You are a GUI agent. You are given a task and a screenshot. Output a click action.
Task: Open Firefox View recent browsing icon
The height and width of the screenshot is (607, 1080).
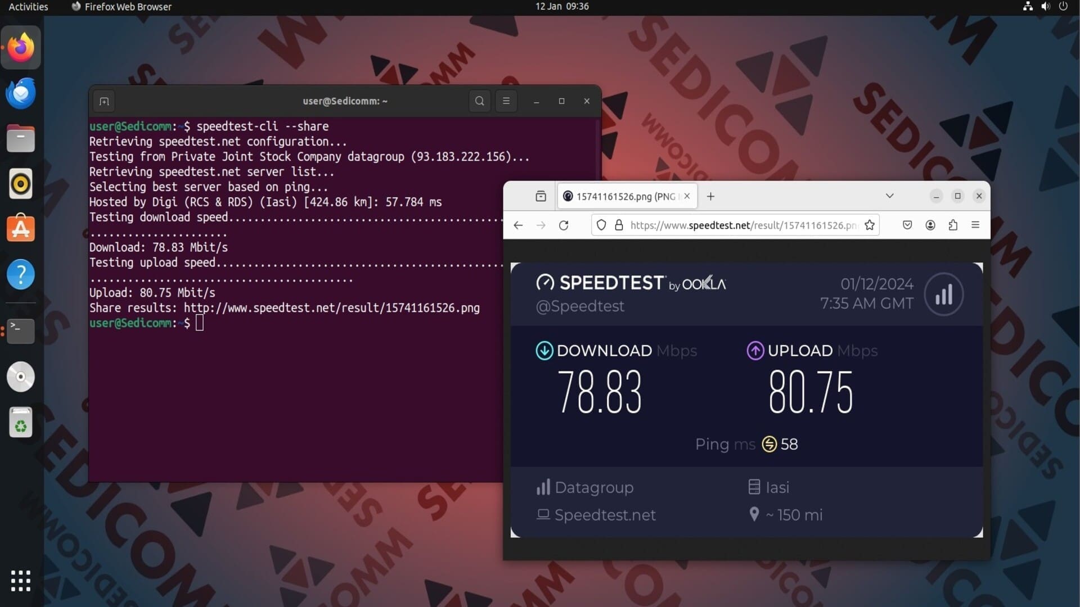pyautogui.click(x=541, y=196)
